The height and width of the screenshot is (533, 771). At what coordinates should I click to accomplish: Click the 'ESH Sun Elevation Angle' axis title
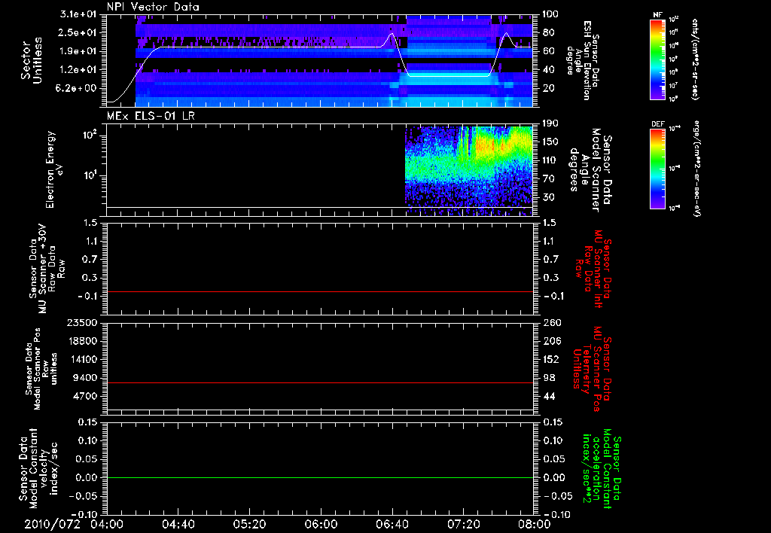(583, 60)
